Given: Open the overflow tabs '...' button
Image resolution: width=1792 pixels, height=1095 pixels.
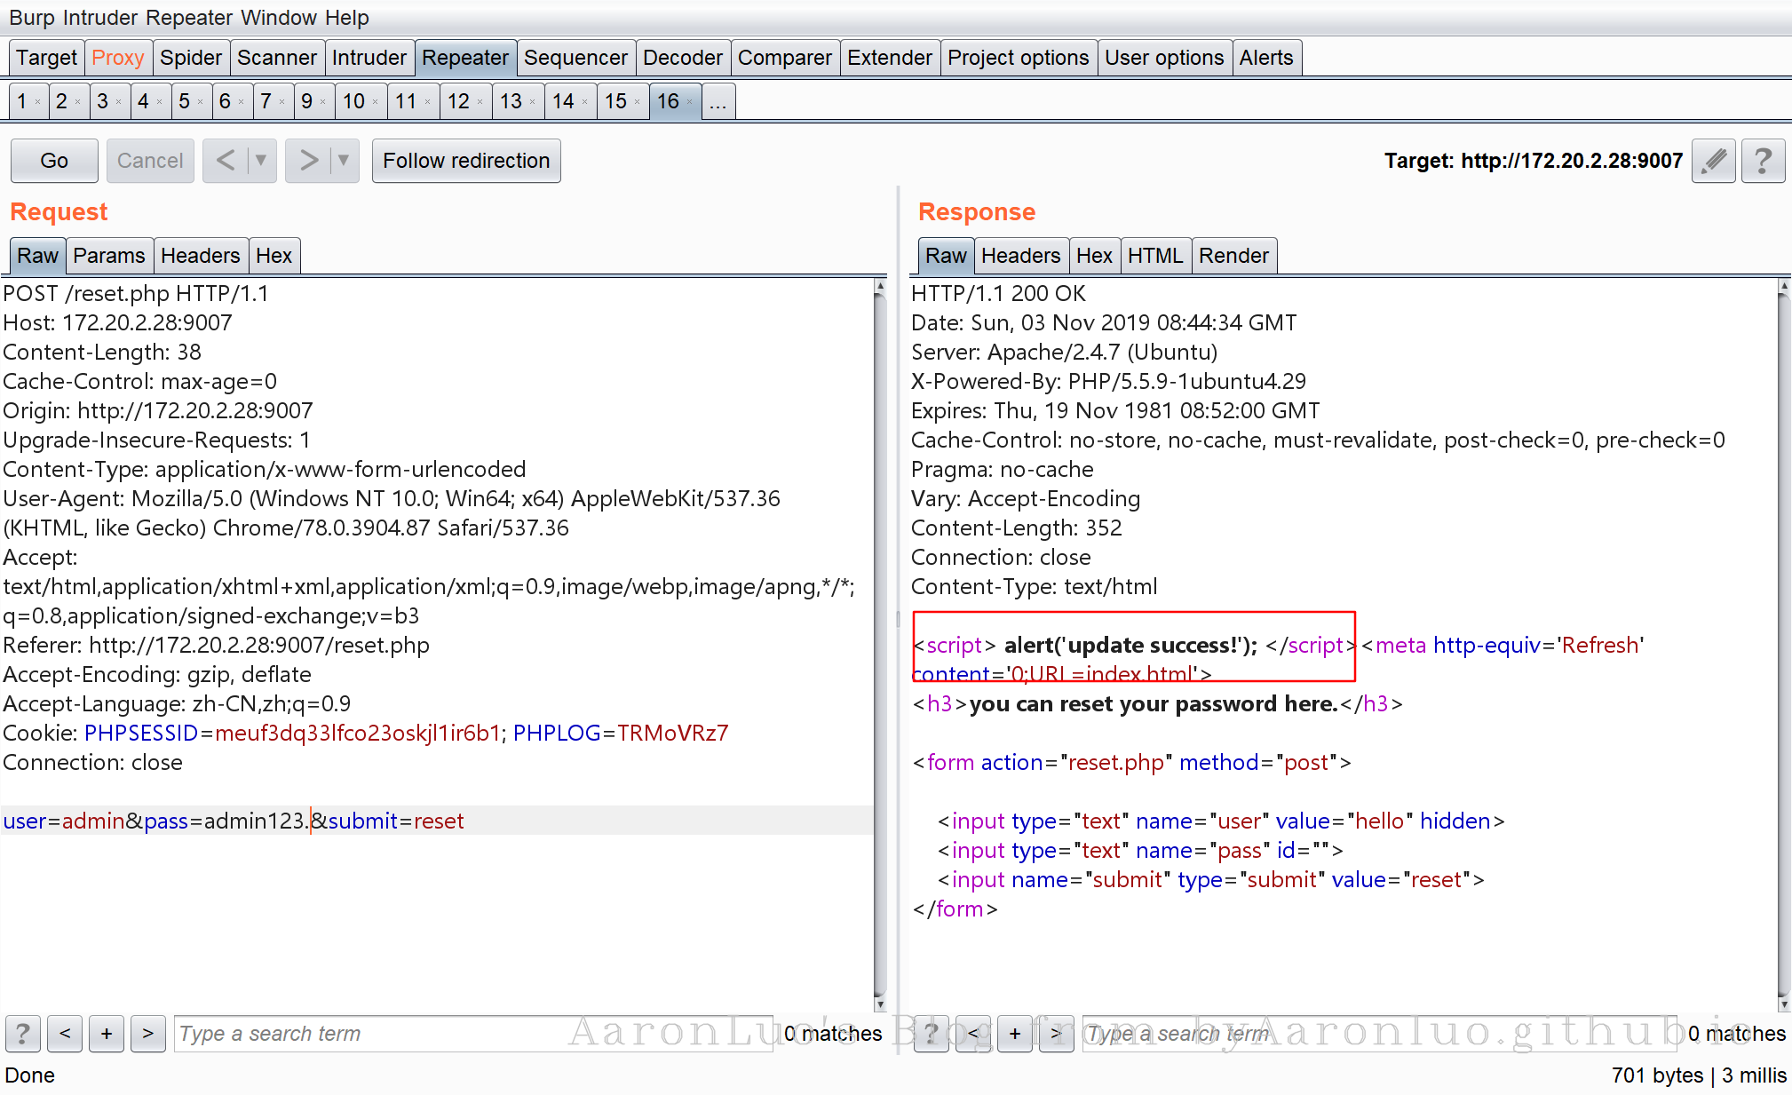Looking at the screenshot, I should [718, 102].
